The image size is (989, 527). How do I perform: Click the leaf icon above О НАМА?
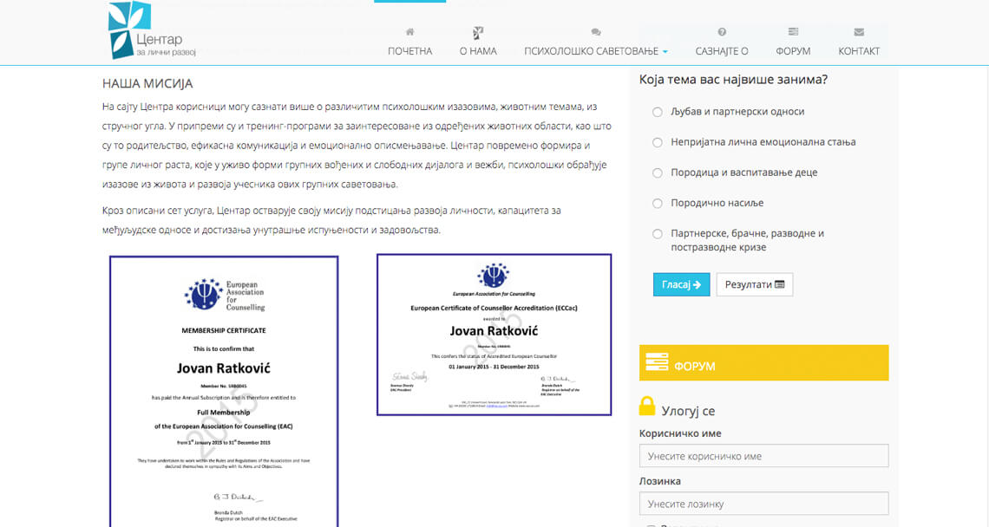pyautogui.click(x=478, y=32)
